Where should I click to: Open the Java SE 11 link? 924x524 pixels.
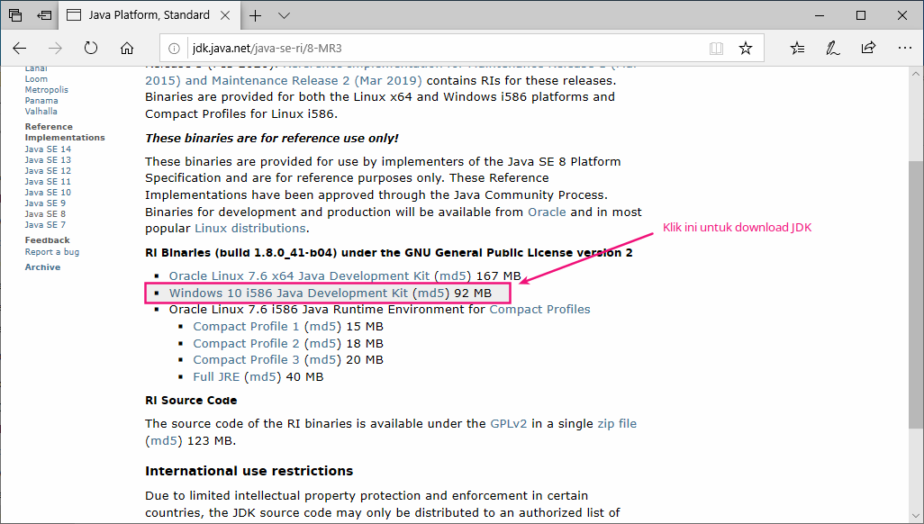[x=47, y=181]
